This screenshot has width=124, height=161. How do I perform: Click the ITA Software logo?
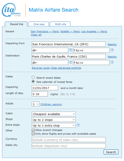[11, 10]
